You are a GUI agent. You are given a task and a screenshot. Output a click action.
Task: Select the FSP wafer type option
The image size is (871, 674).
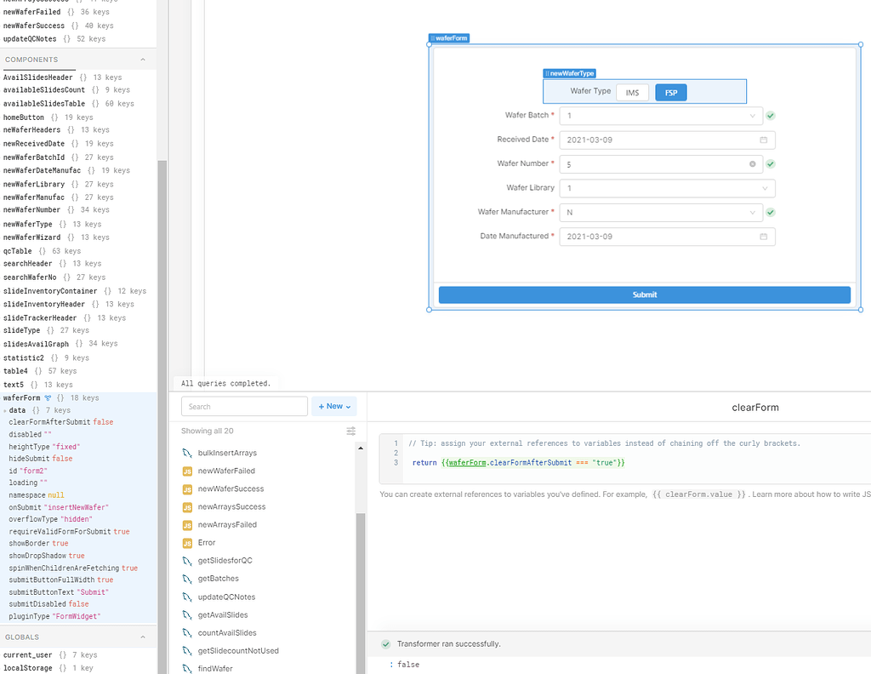(x=671, y=92)
